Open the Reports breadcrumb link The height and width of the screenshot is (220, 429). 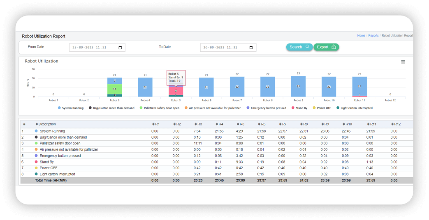tap(373, 36)
